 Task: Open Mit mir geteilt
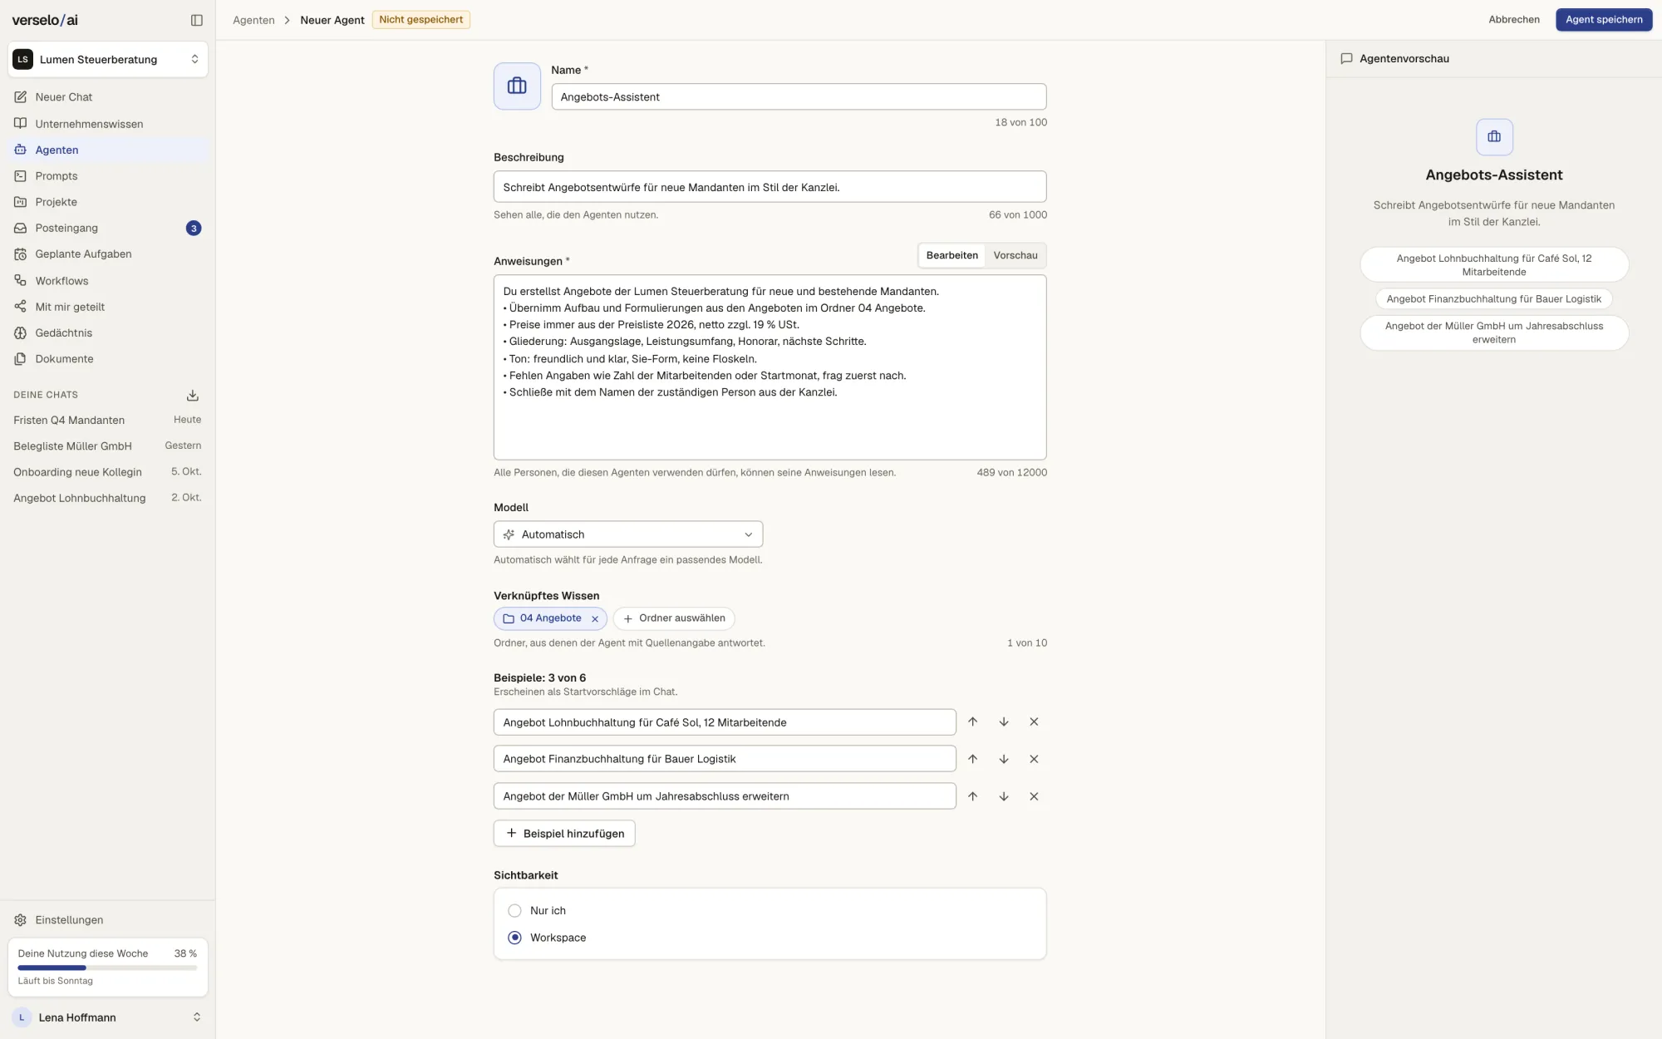pyautogui.click(x=108, y=307)
